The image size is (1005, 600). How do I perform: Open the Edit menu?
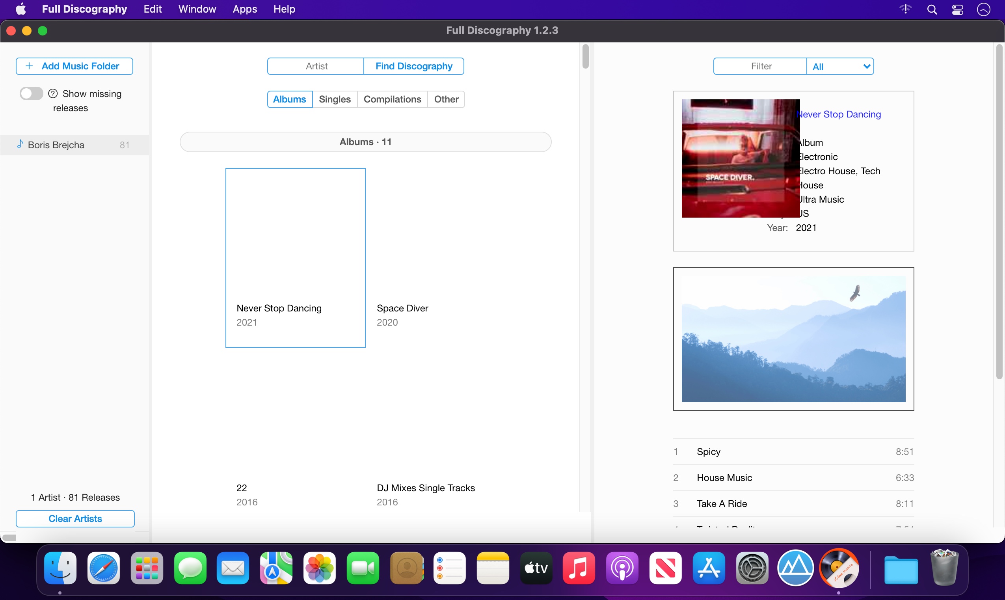153,9
